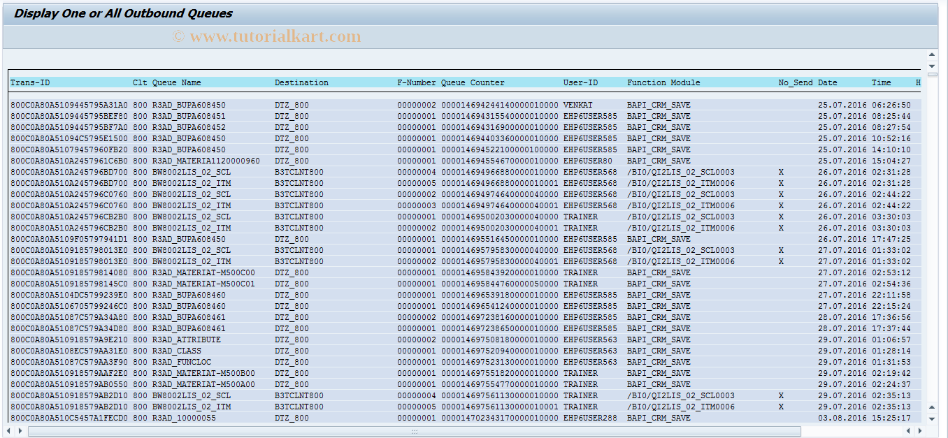Click the up arrow near the vertical scrollbar's bottom
948x438 pixels.
point(931,408)
